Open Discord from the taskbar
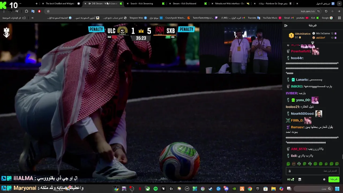 coord(226,189)
